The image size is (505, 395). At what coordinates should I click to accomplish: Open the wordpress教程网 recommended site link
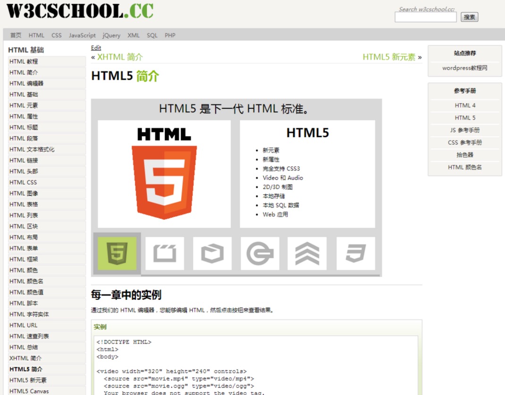pyautogui.click(x=464, y=68)
